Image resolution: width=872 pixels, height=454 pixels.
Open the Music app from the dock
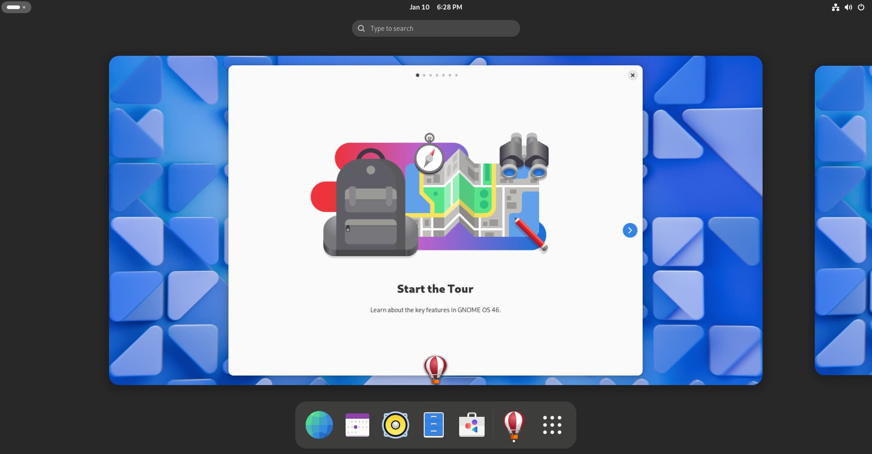click(x=395, y=425)
